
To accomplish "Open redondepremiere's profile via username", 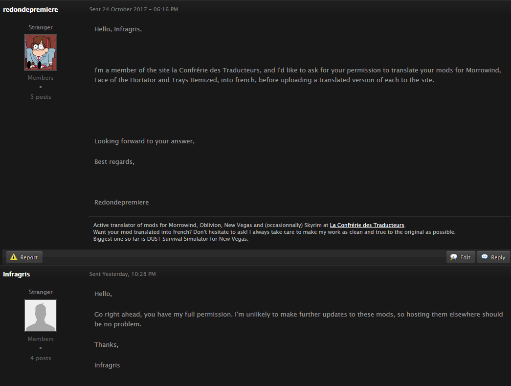I will coord(31,9).
